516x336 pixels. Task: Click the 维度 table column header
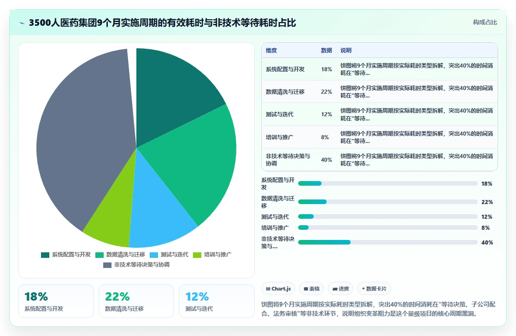pyautogui.click(x=271, y=50)
